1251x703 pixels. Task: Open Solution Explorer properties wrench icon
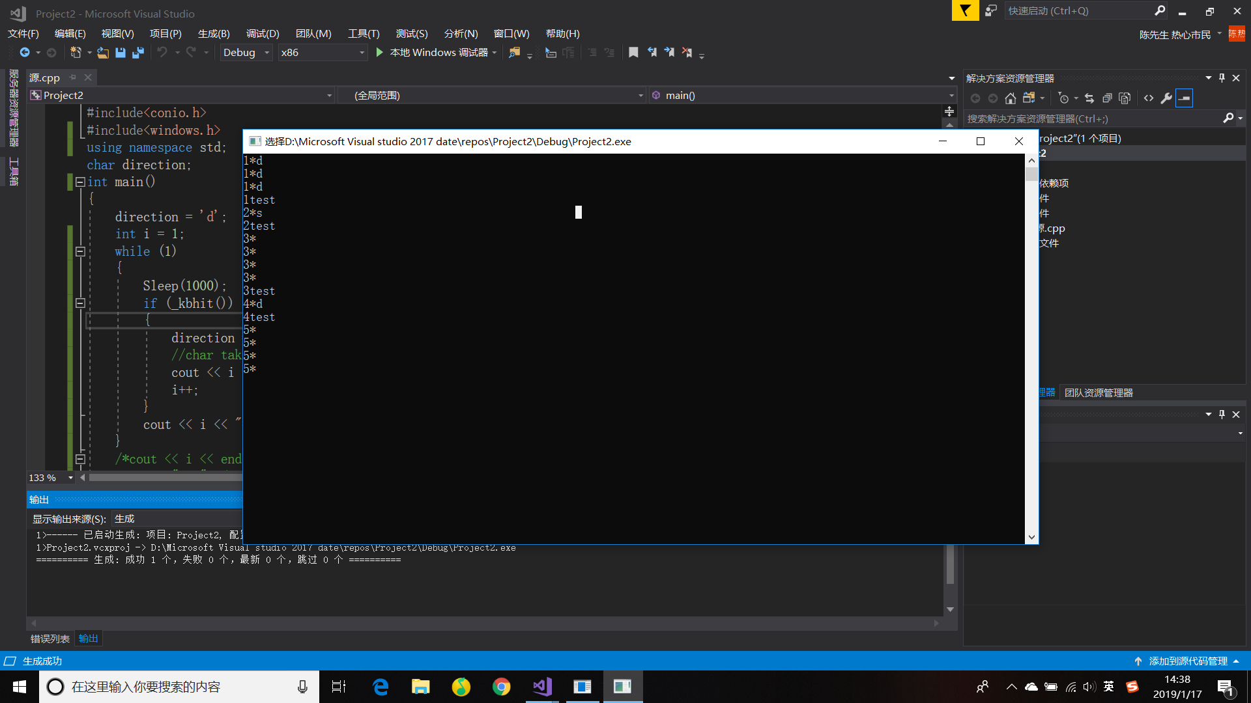1166,98
